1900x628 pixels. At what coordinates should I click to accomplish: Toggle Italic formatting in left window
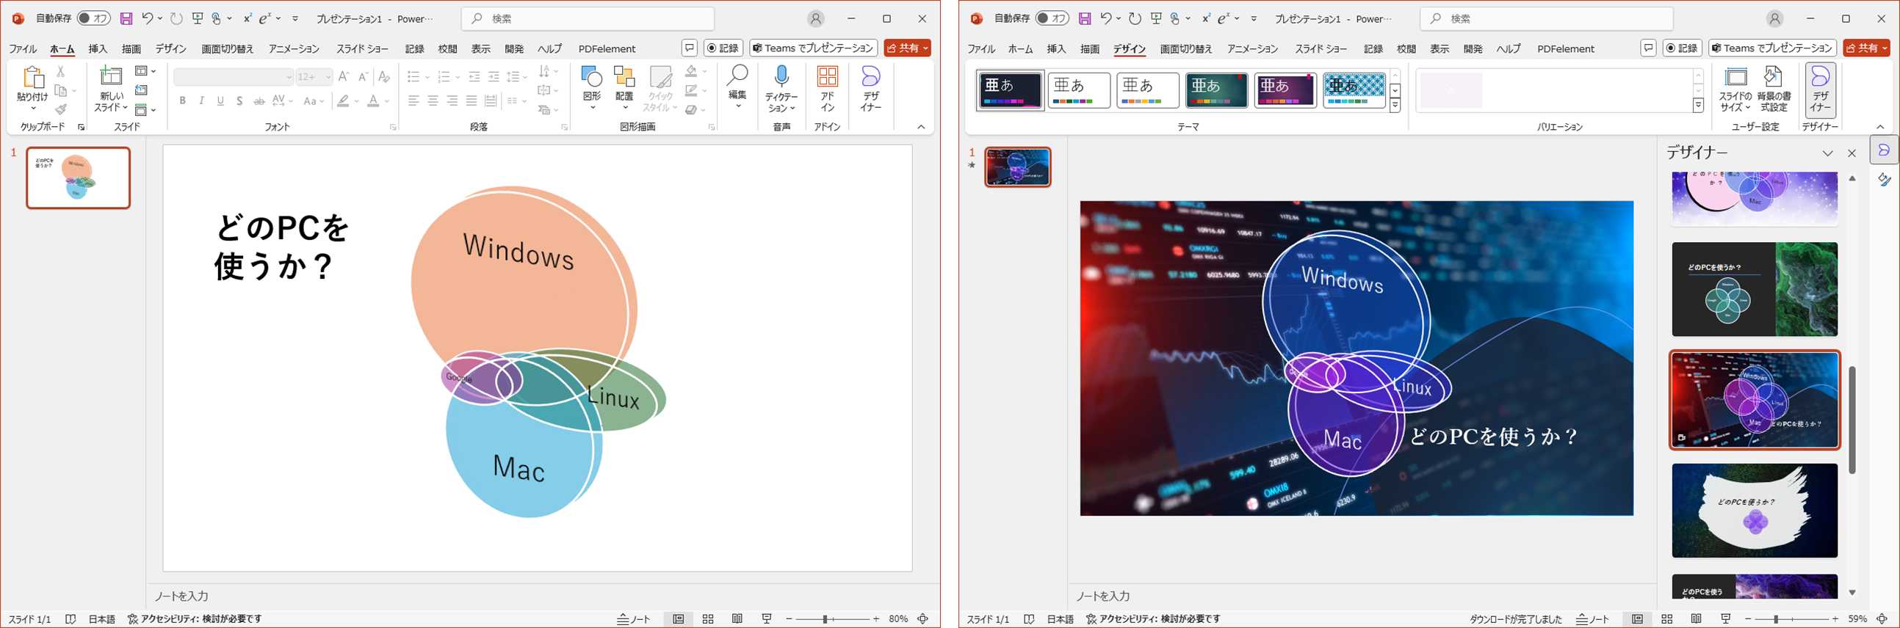201,101
